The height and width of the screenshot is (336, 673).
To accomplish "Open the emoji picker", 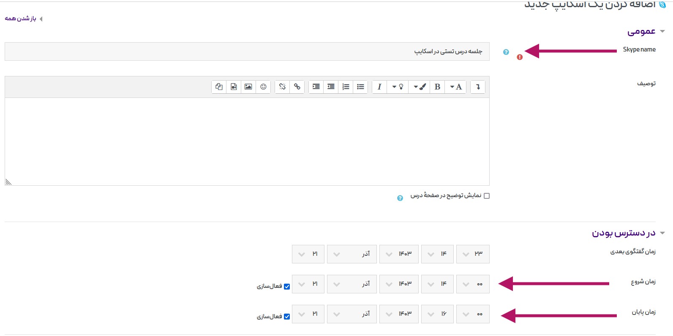I will point(263,87).
